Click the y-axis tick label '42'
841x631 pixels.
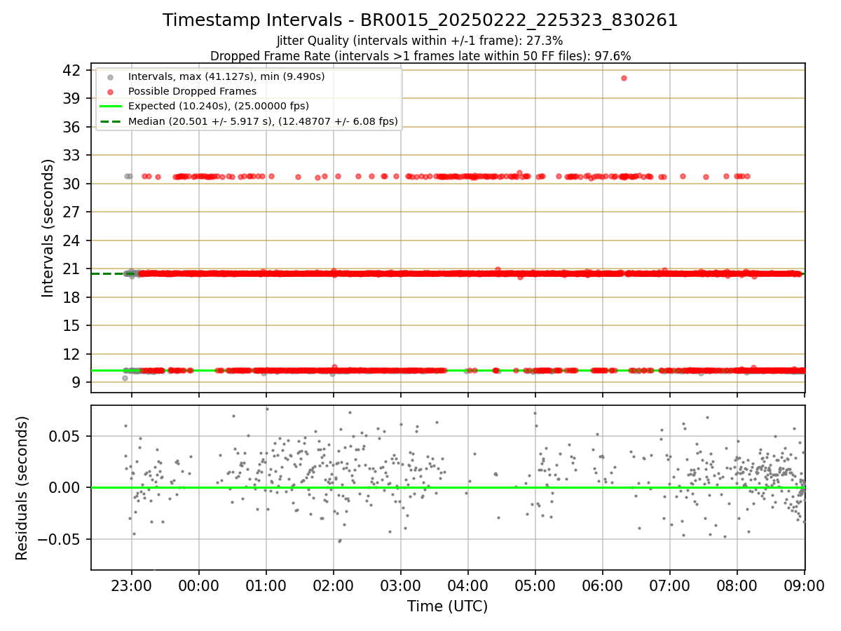tap(72, 70)
